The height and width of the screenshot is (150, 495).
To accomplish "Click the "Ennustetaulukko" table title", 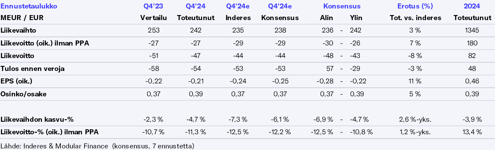I will (x=29, y=6).
